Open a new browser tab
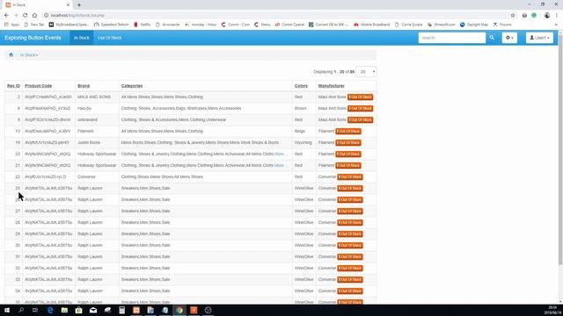This screenshot has height=316, width=563. pyautogui.click(x=79, y=5)
